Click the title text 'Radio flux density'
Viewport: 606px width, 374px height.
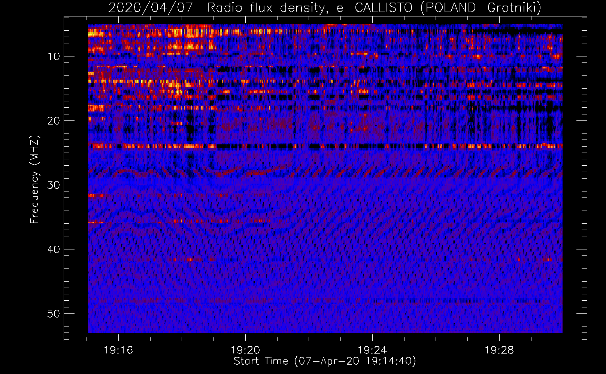[268, 8]
